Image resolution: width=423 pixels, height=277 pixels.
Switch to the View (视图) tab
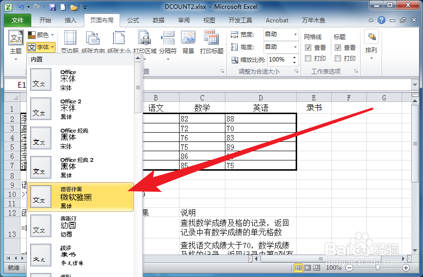pos(209,20)
